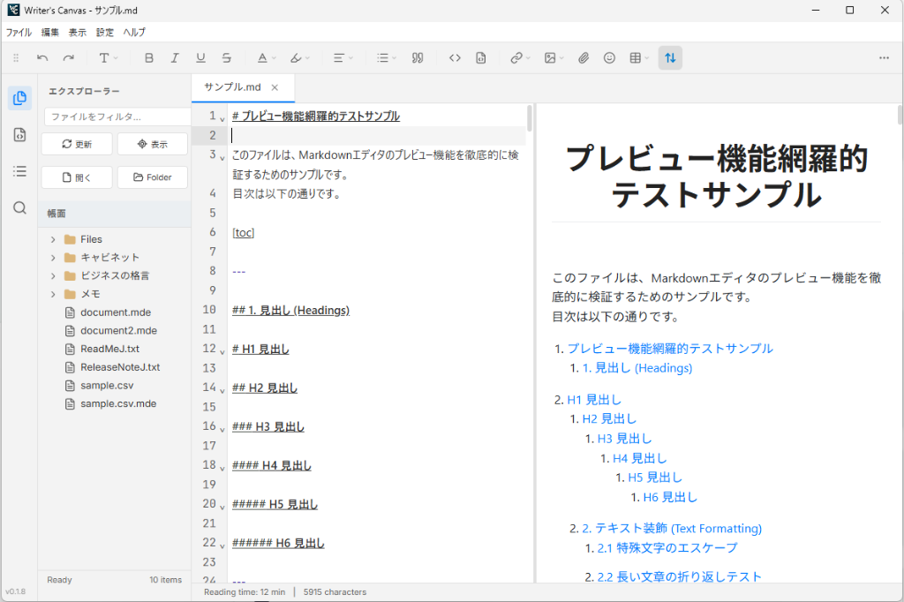
Task: Expand the Files folder
Action: click(53, 239)
